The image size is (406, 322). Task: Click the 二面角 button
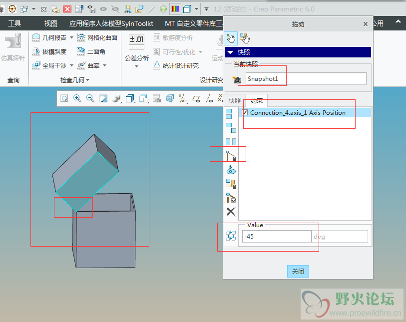91,52
